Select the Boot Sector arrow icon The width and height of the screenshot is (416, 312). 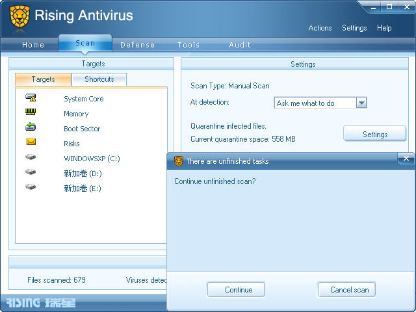pos(31,127)
